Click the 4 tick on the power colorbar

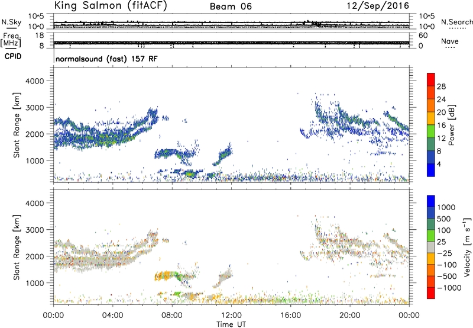click(x=439, y=164)
